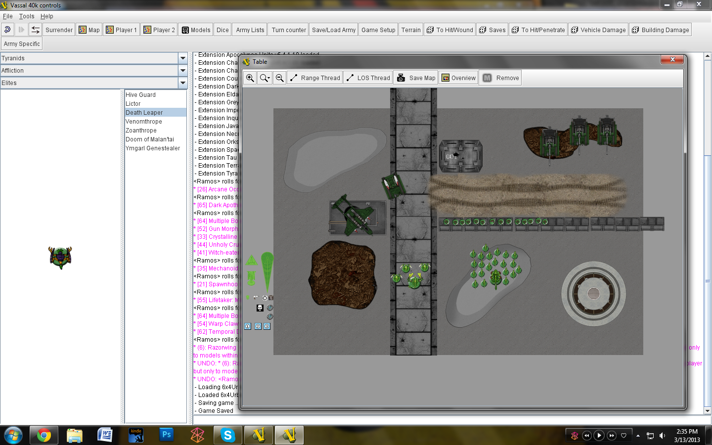Expand the Tyranids army dropdown
The image size is (712, 445).
[x=182, y=58]
